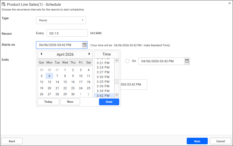This screenshot has height=146, width=233.
Task: Click the Time list scrollbar thumb
Action: (x=116, y=81)
